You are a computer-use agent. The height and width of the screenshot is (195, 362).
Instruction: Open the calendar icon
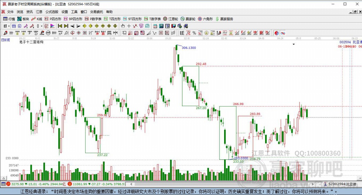pyautogui.click(x=155, y=26)
